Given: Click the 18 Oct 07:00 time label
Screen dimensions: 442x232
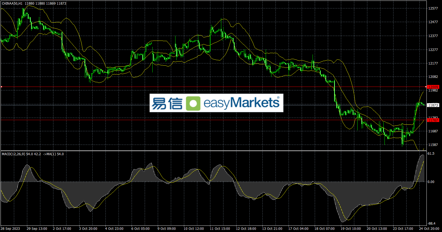Looking at the screenshot, I should click(x=325, y=229).
